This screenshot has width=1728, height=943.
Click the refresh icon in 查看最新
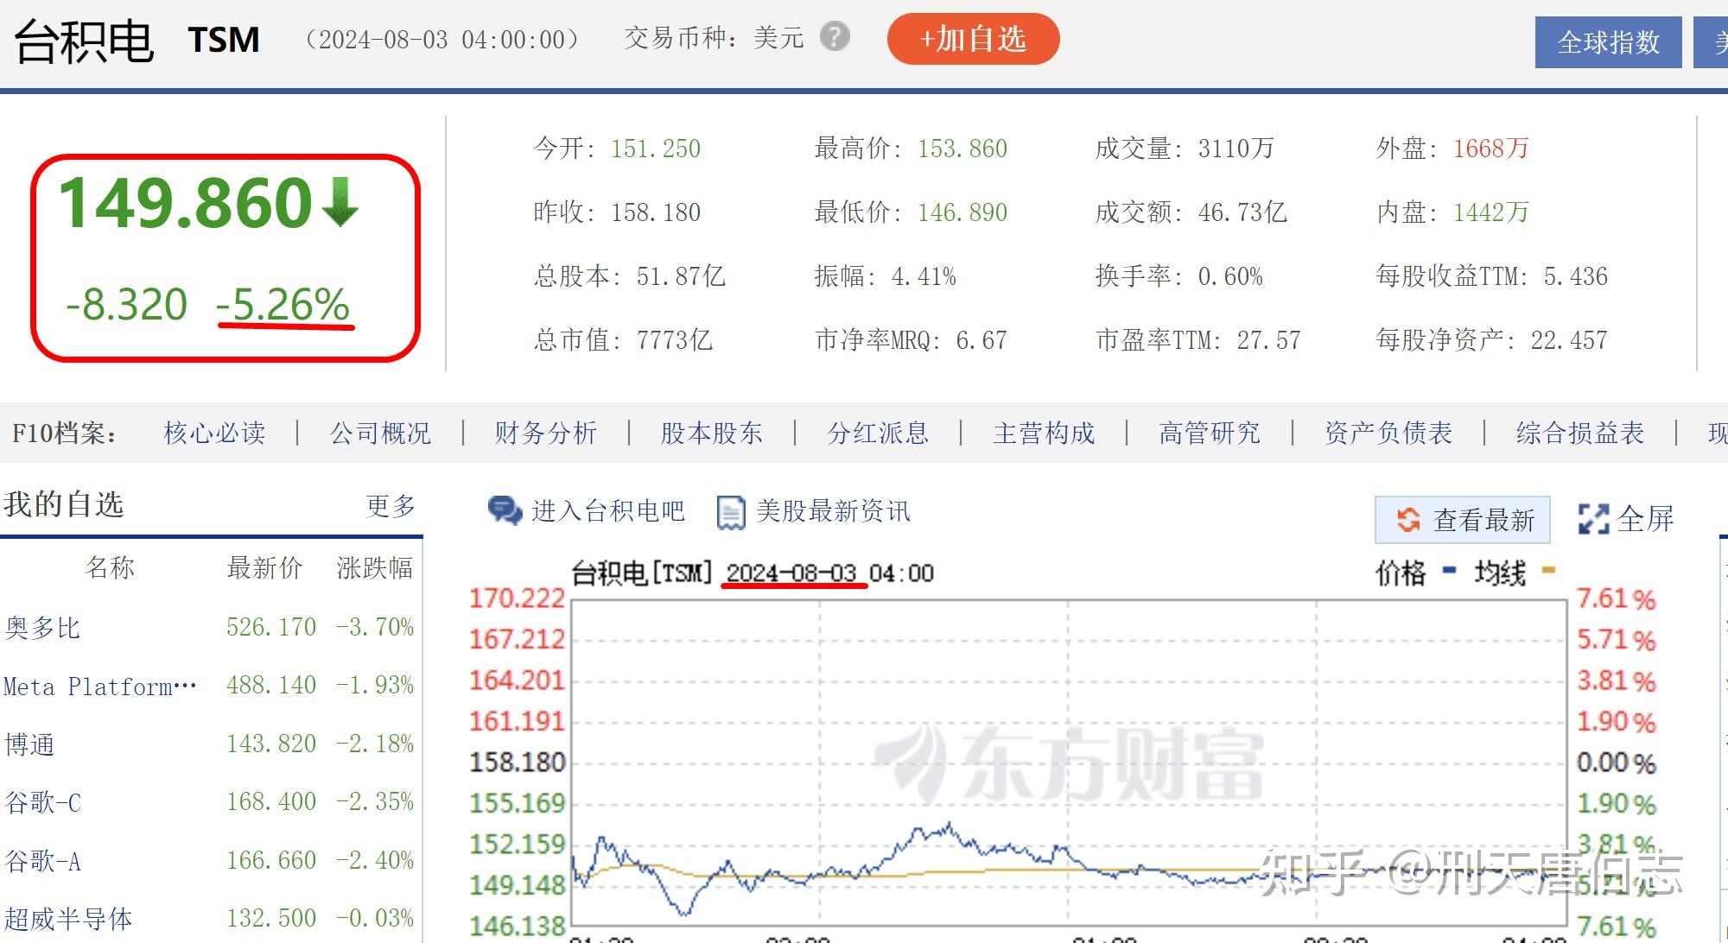click(1408, 520)
